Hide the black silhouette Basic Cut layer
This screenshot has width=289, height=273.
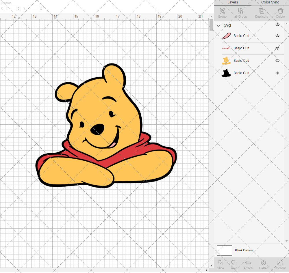pyautogui.click(x=277, y=73)
